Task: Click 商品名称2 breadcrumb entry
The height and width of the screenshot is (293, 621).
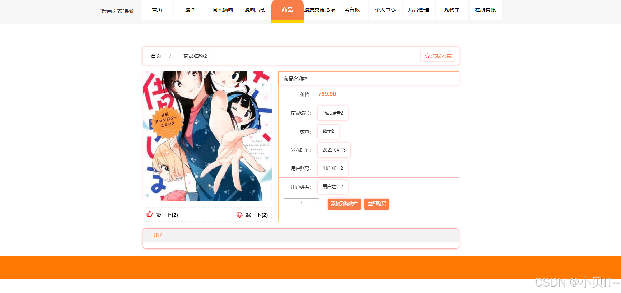Action: click(x=195, y=56)
